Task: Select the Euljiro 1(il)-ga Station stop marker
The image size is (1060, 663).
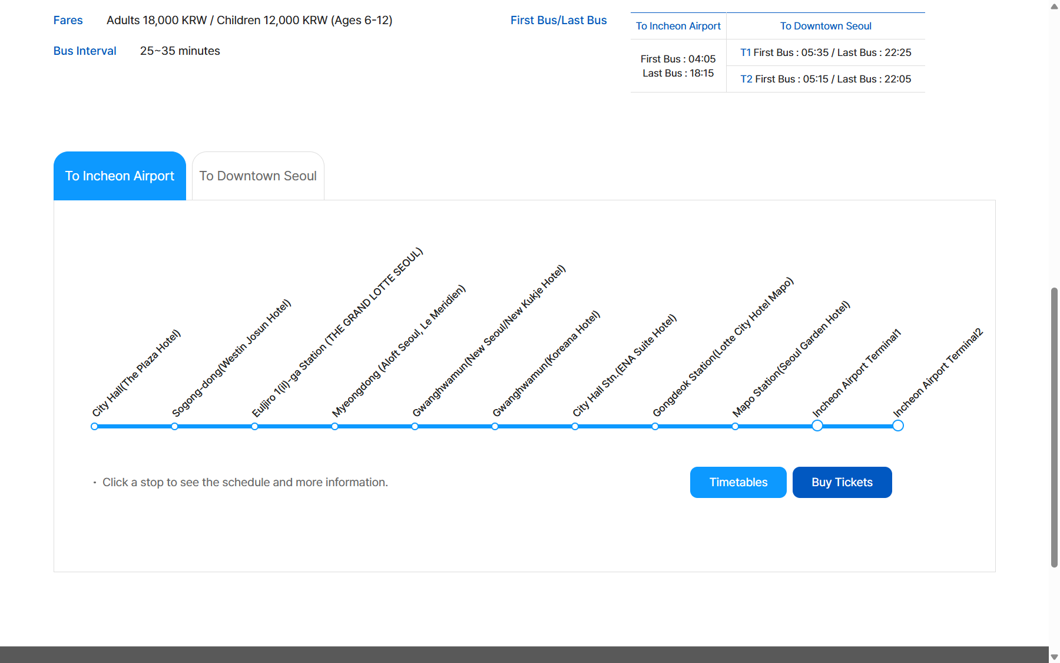Action: 254,426
